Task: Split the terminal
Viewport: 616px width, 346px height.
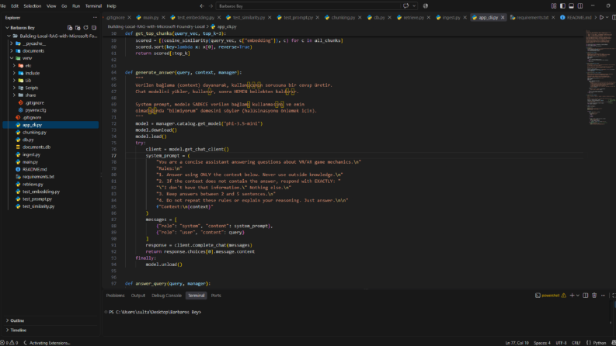Action: click(x=586, y=296)
